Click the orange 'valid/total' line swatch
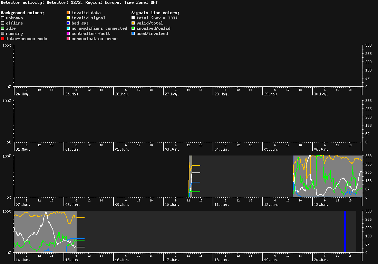Image resolution: width=378 pixels, height=264 pixels. pos(133,23)
